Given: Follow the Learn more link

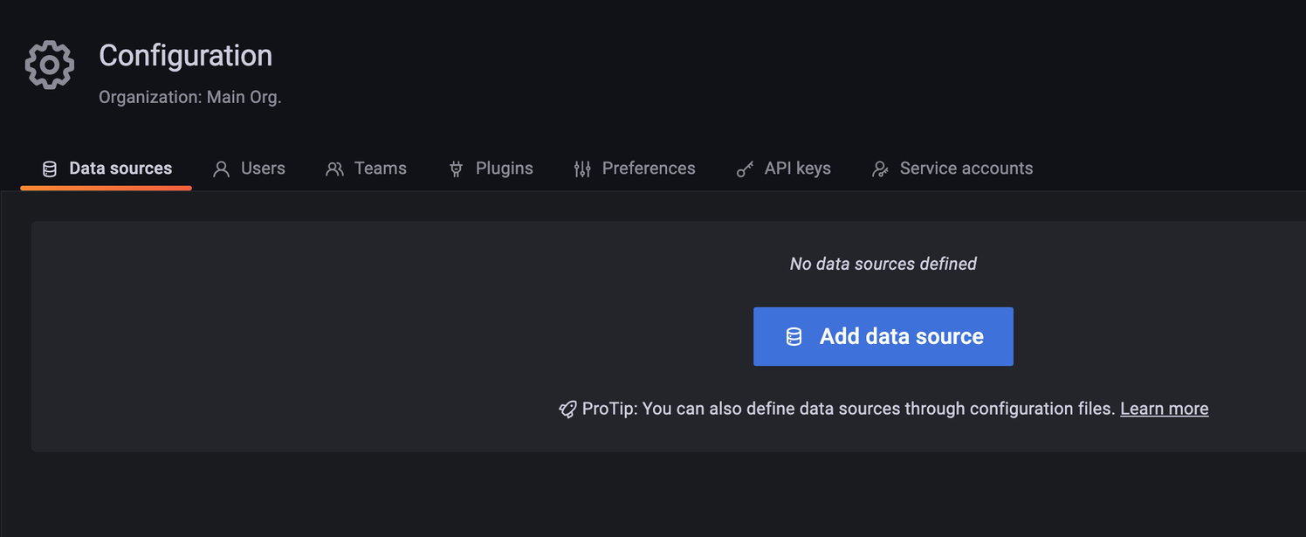Looking at the screenshot, I should [1164, 409].
